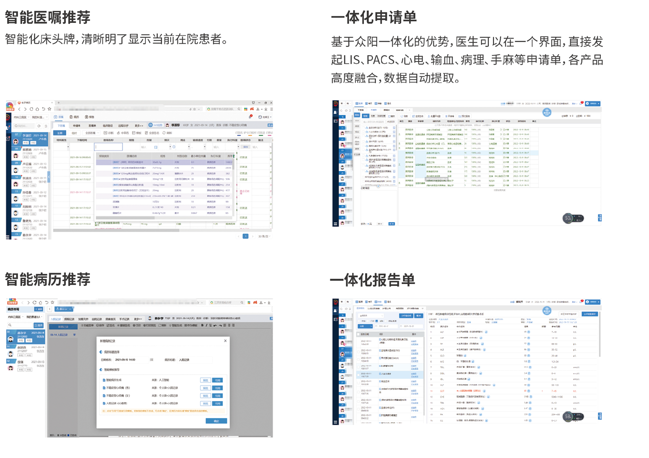Click the hamburger menu icon at bottom-left of 智能医嘱推荐 screenshot

pyautogui.click(x=8, y=236)
